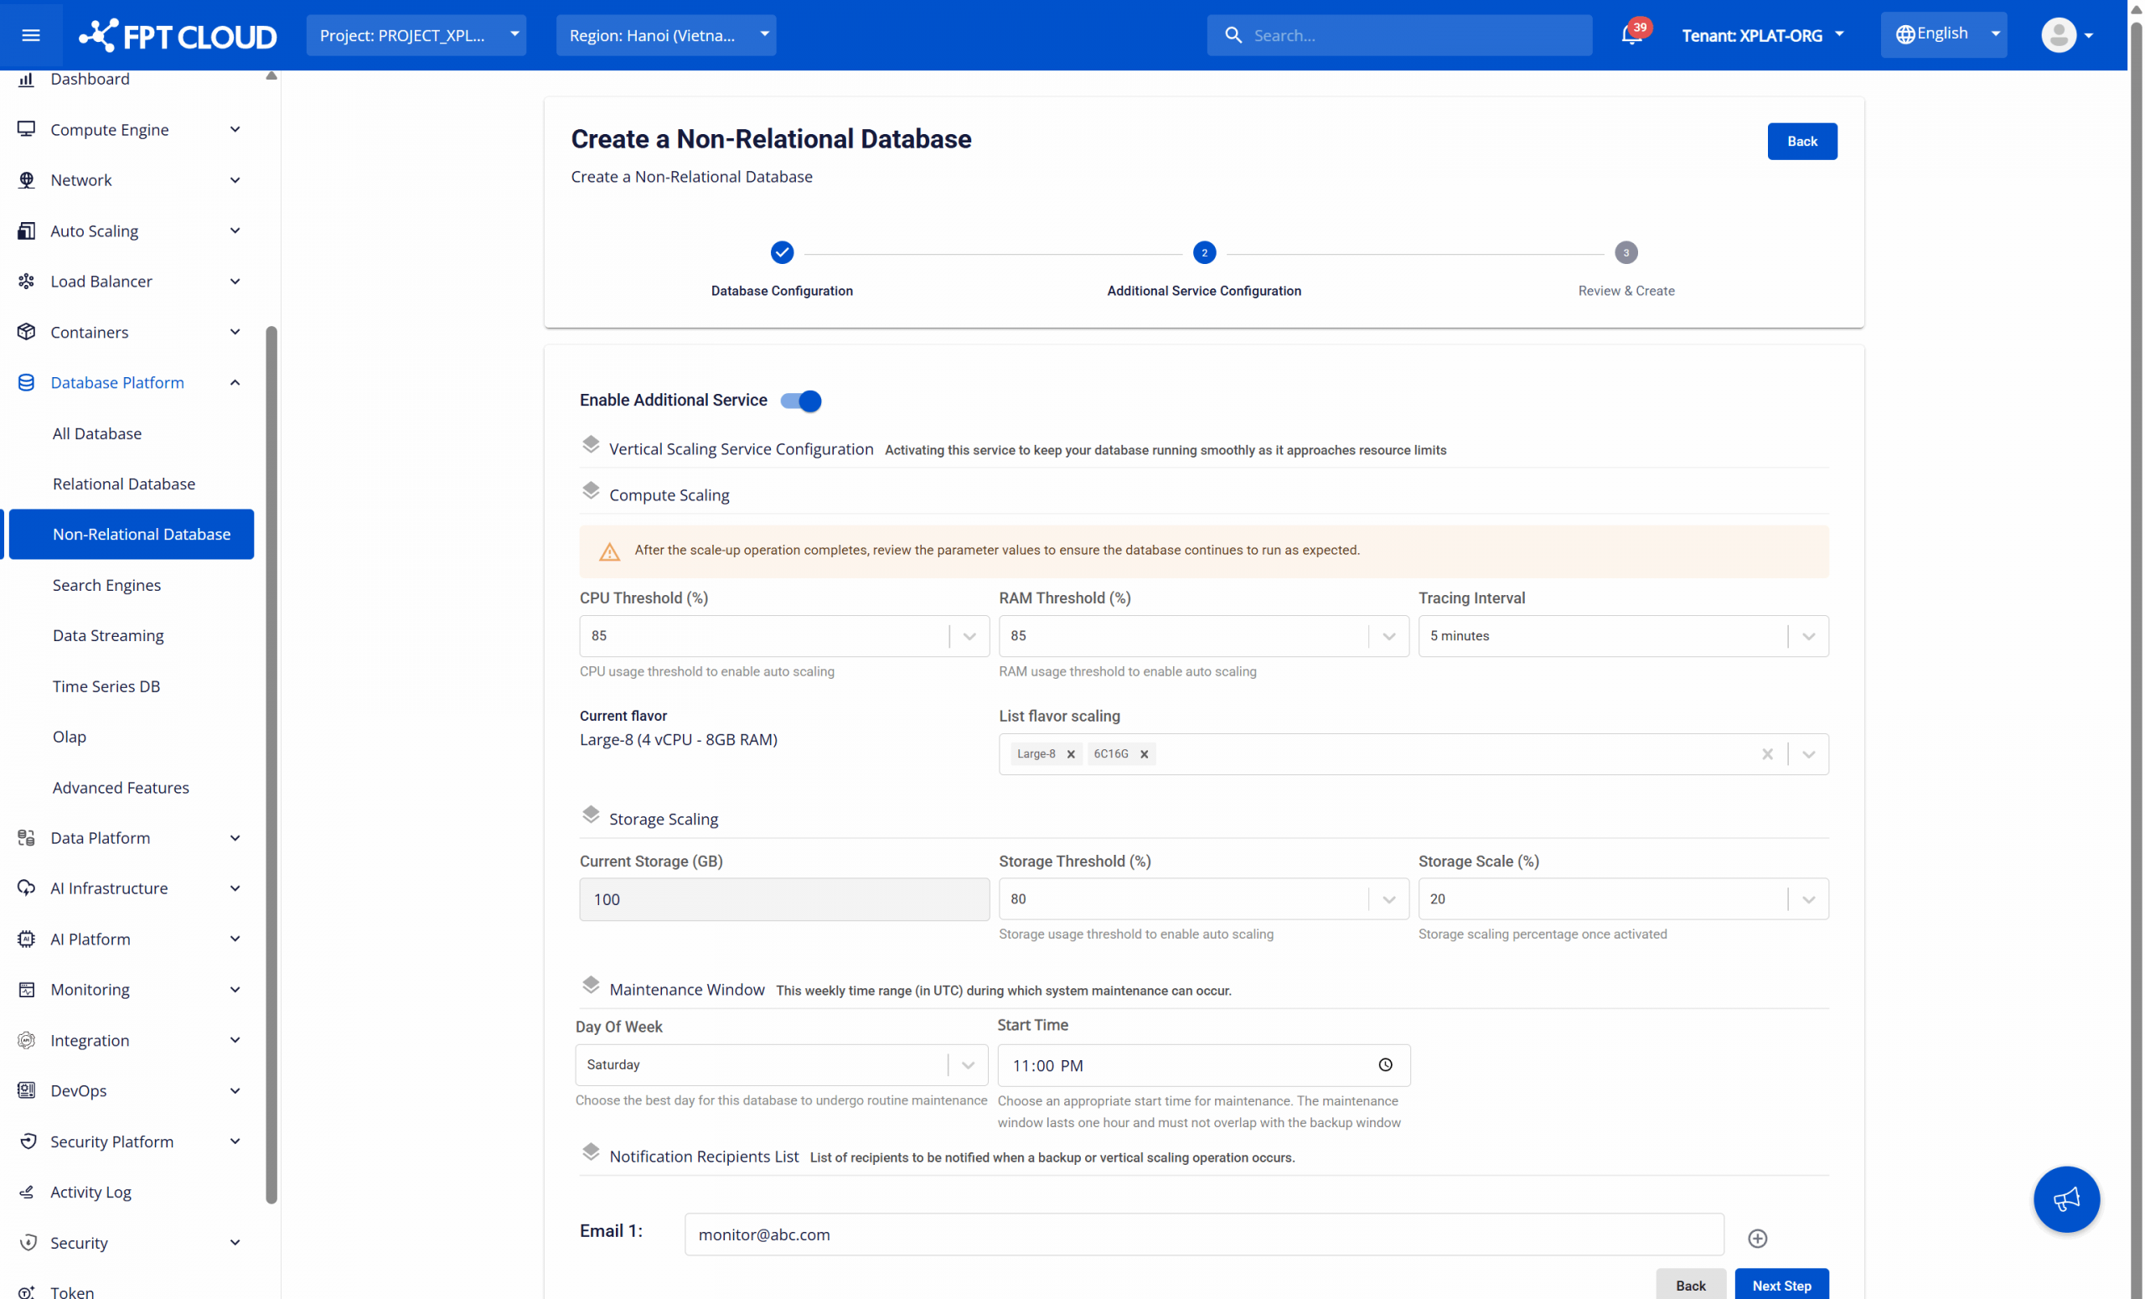Viewport: 2145px width, 1299px height.
Task: Click the clock icon in Start Time
Action: click(1385, 1064)
